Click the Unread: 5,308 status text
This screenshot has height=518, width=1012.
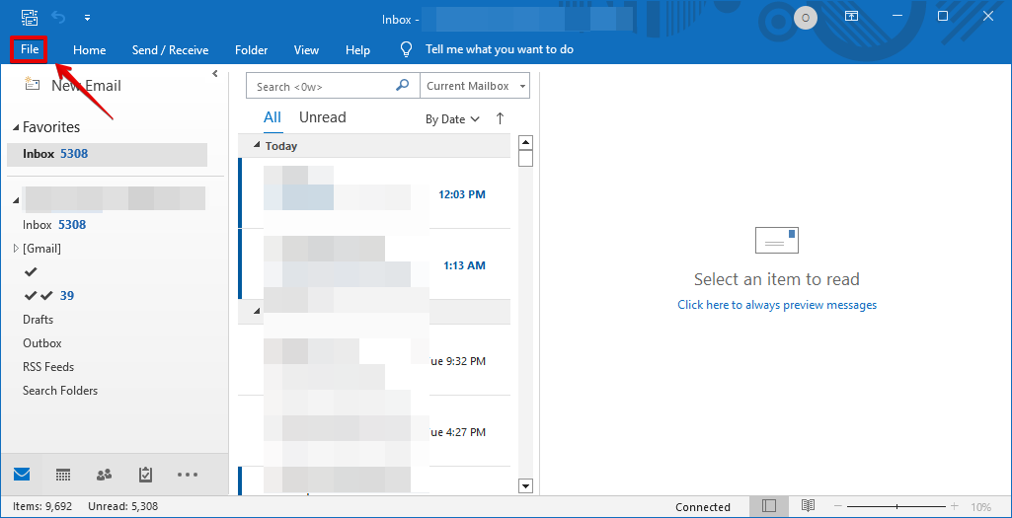(122, 507)
